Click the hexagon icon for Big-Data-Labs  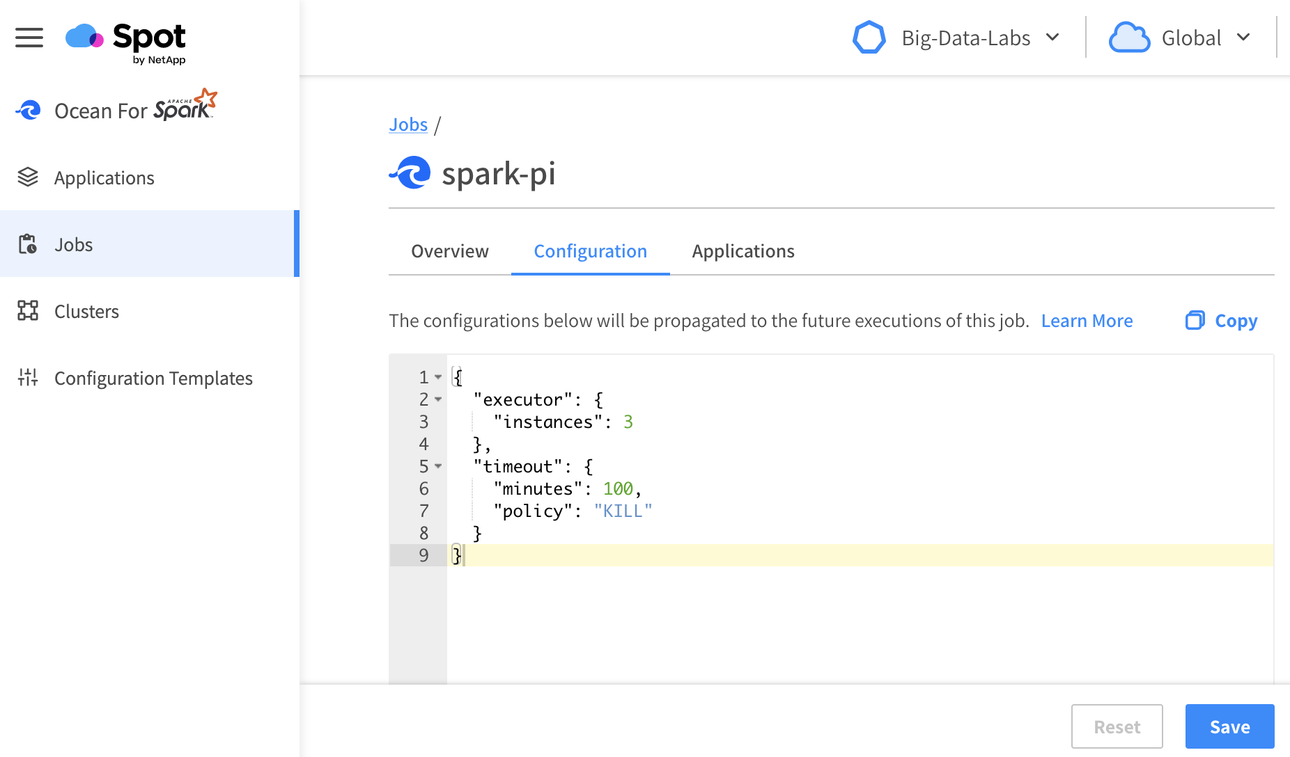[x=869, y=38]
